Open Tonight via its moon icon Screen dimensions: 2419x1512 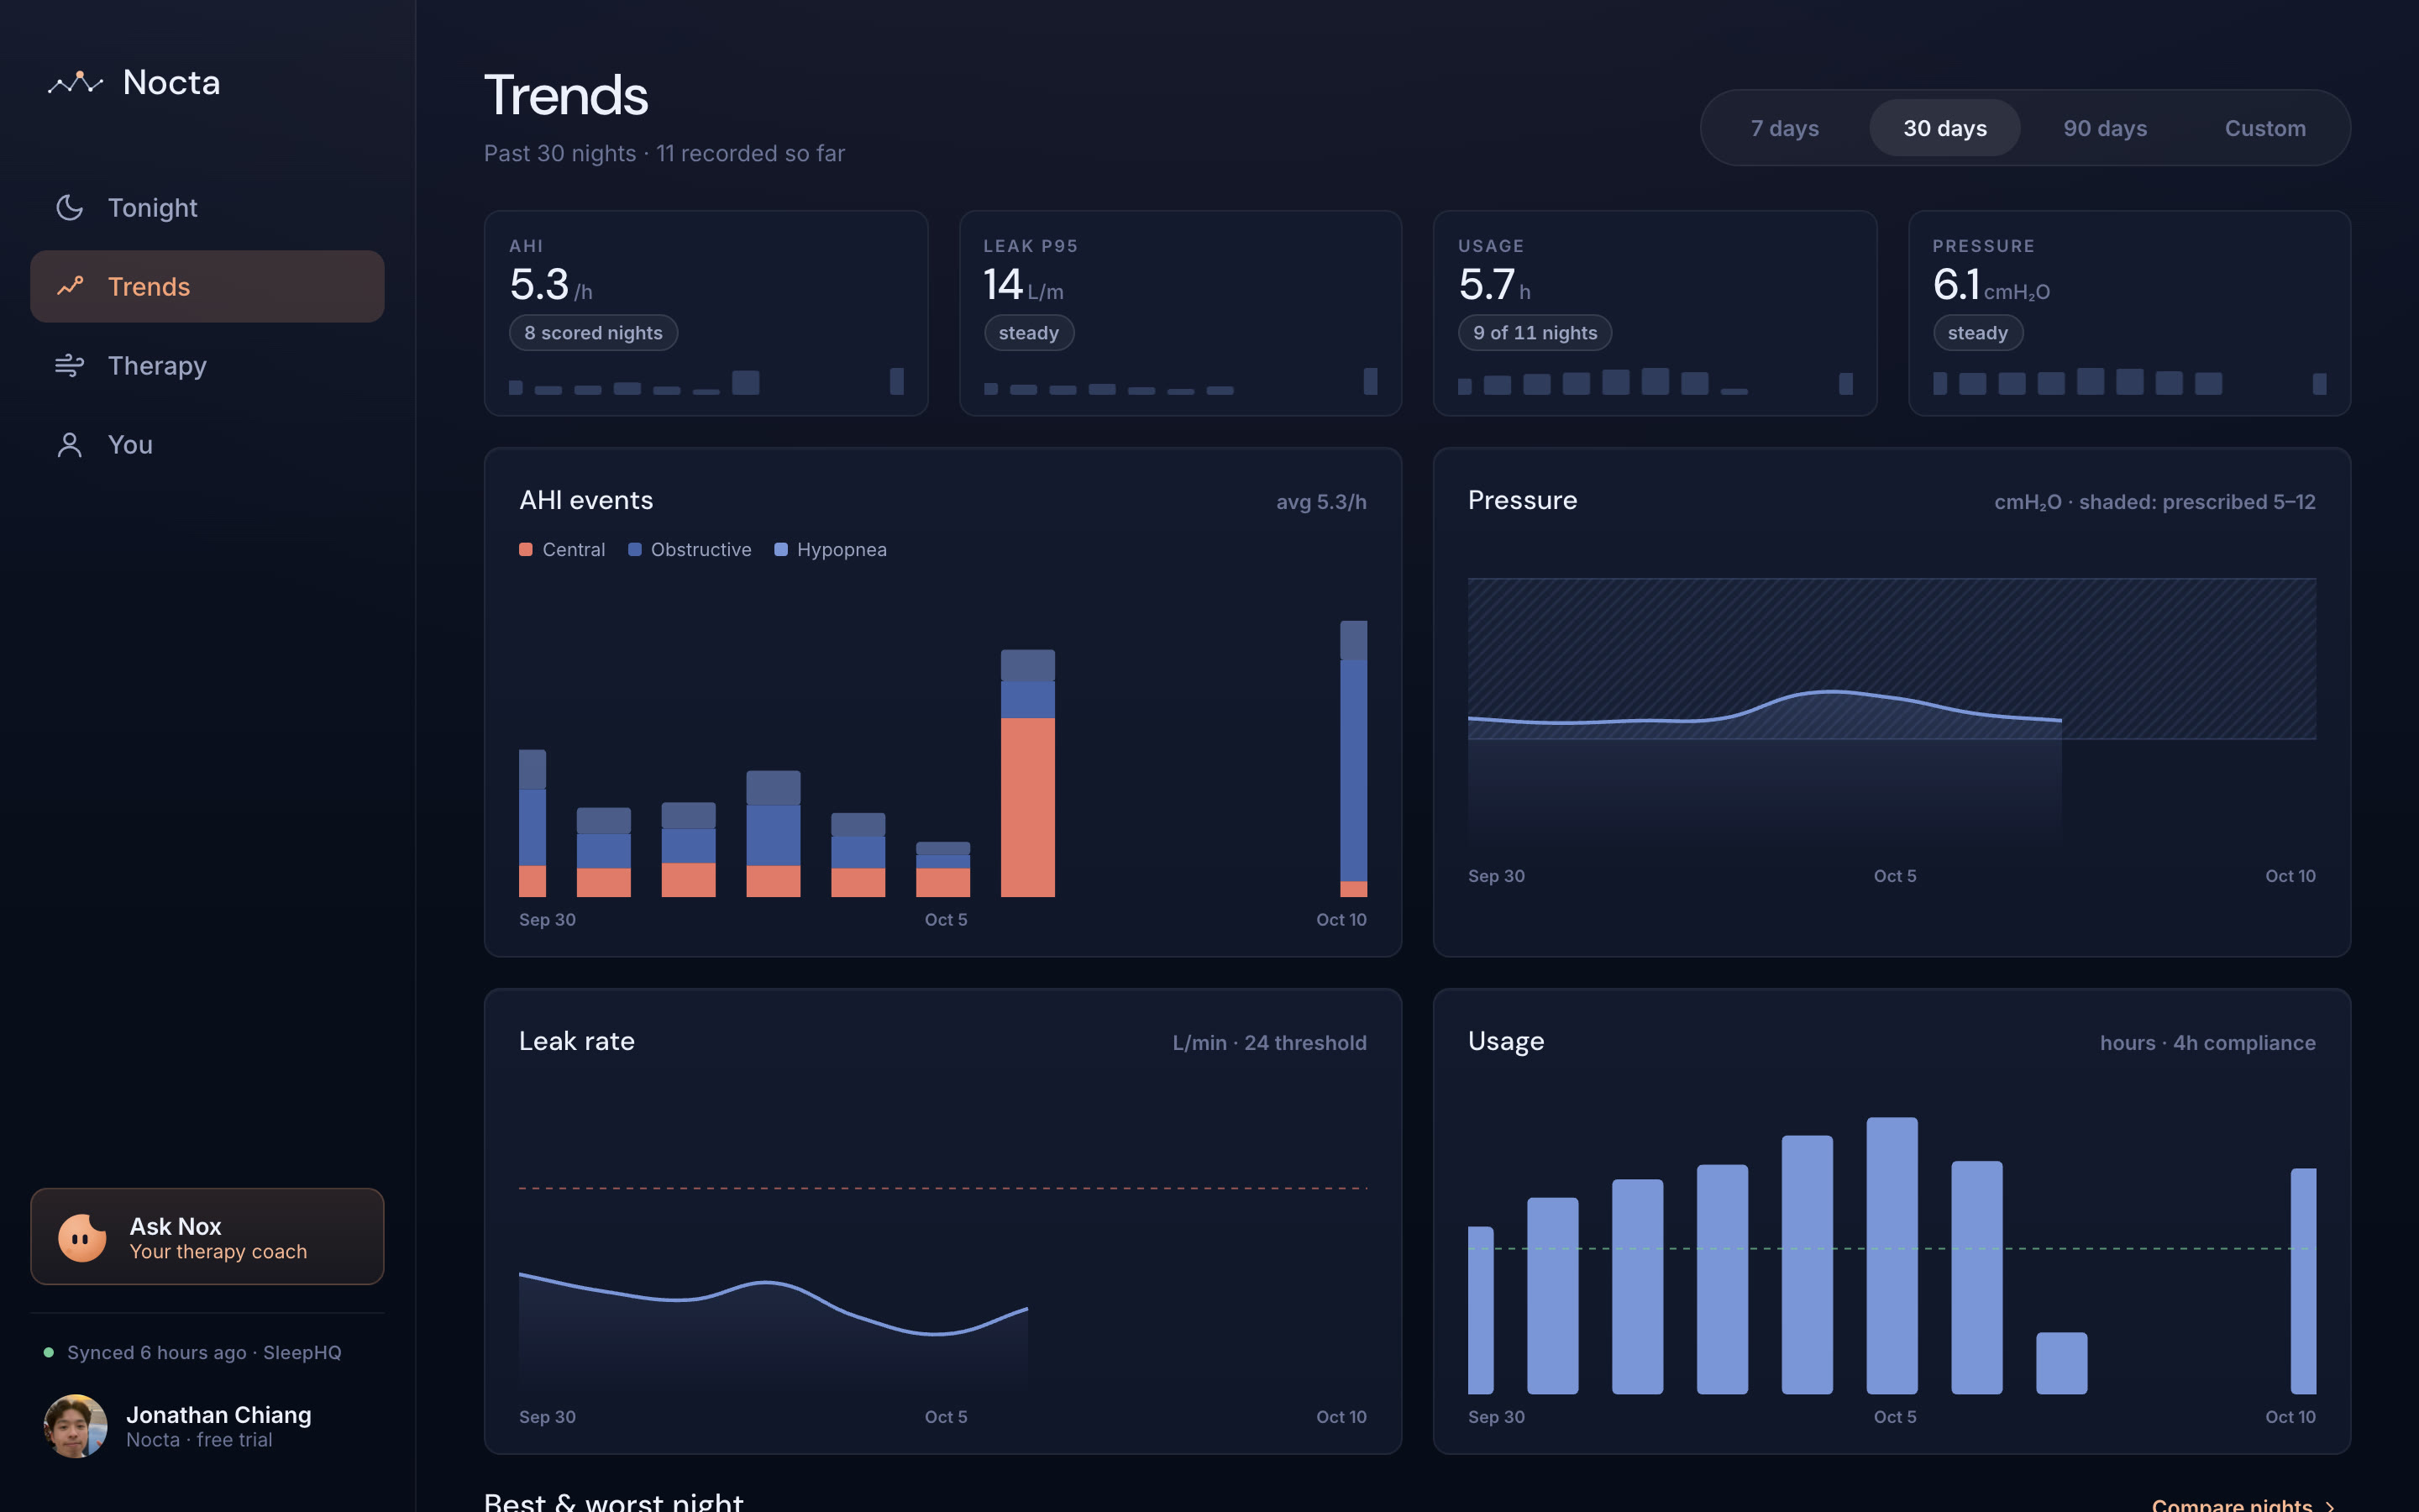[69, 207]
